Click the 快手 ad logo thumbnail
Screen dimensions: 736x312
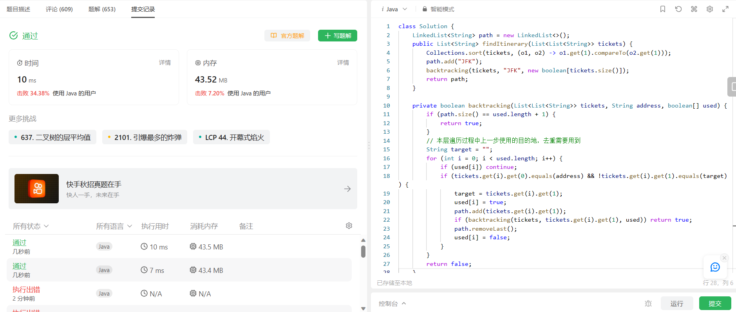[37, 188]
